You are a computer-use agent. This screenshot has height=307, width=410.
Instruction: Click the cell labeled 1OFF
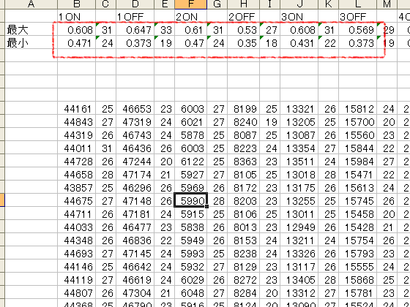[135, 17]
